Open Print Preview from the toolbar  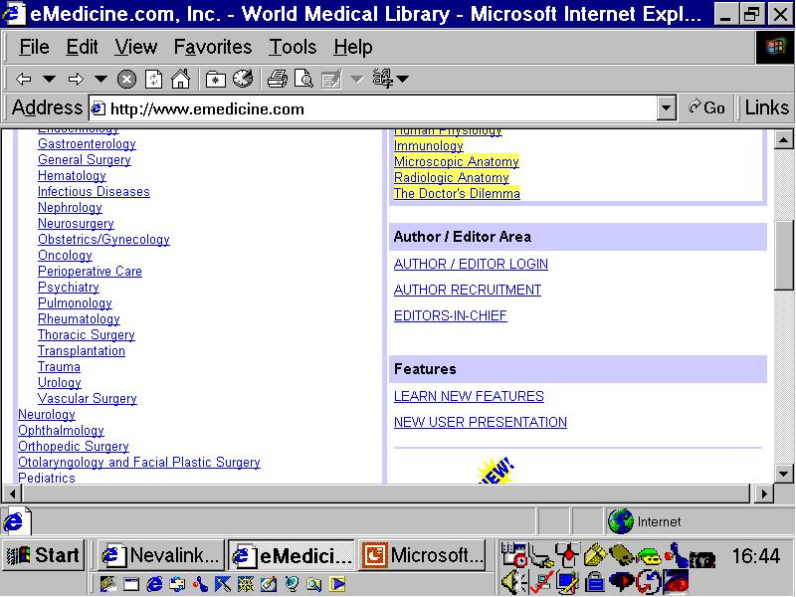point(303,79)
